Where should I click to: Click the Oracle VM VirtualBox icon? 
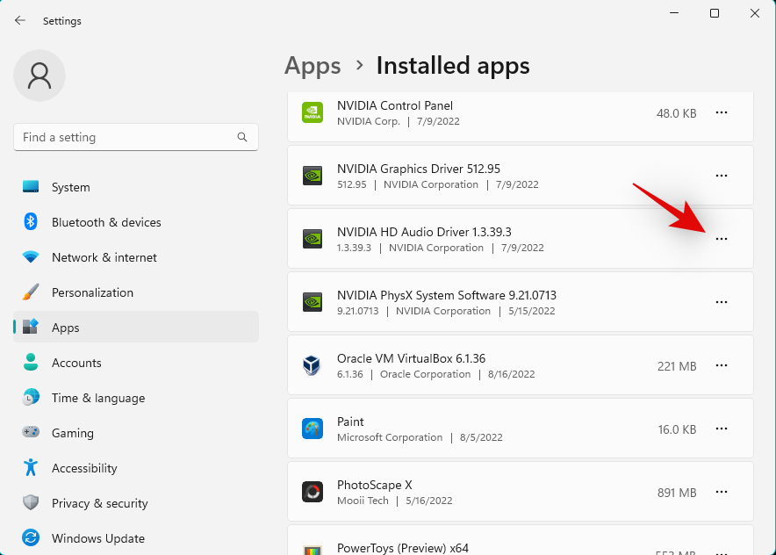312,365
